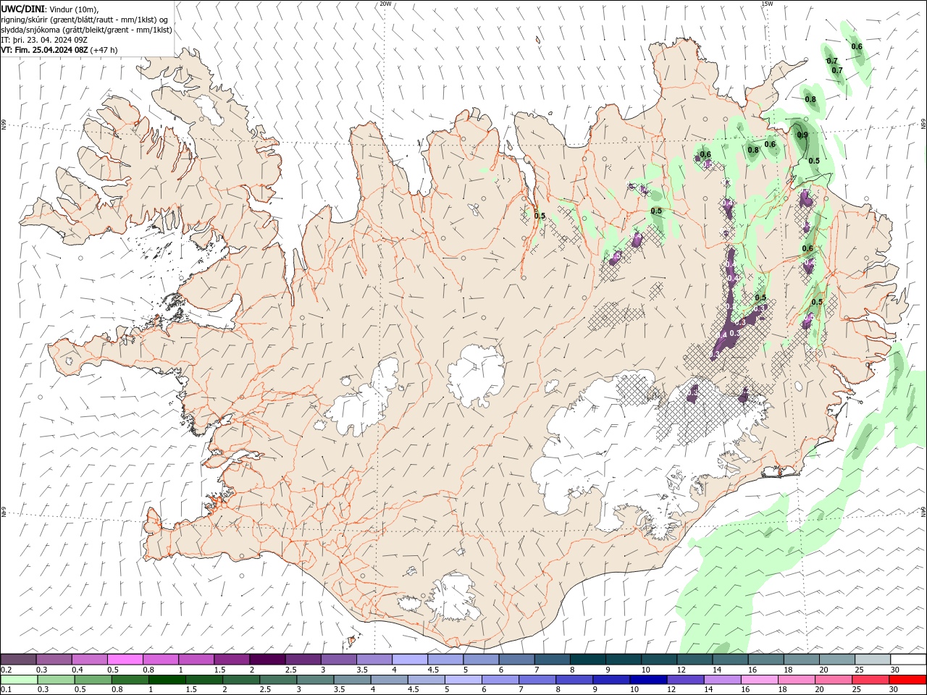Screen dimensions: 927x695
Task: Click the 20W longitude label at the top edge
Action: point(385,4)
